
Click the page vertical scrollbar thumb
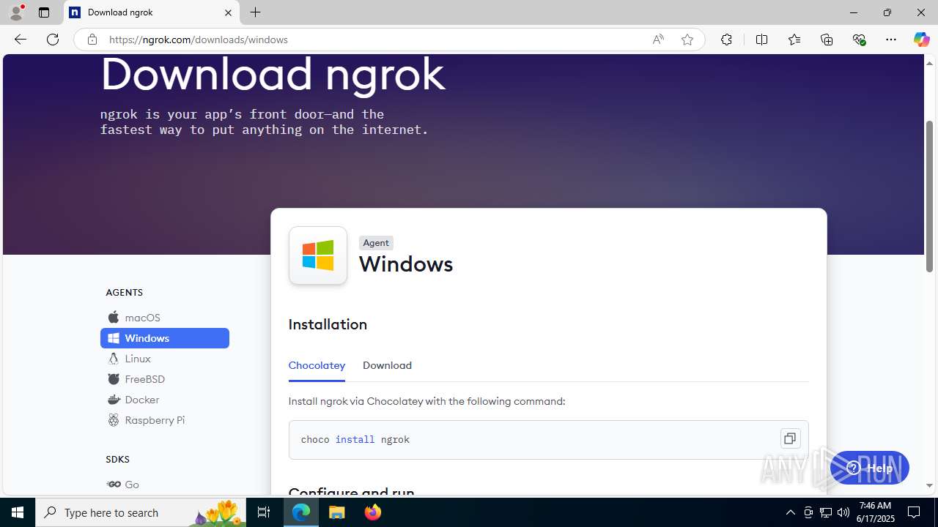pos(929,196)
